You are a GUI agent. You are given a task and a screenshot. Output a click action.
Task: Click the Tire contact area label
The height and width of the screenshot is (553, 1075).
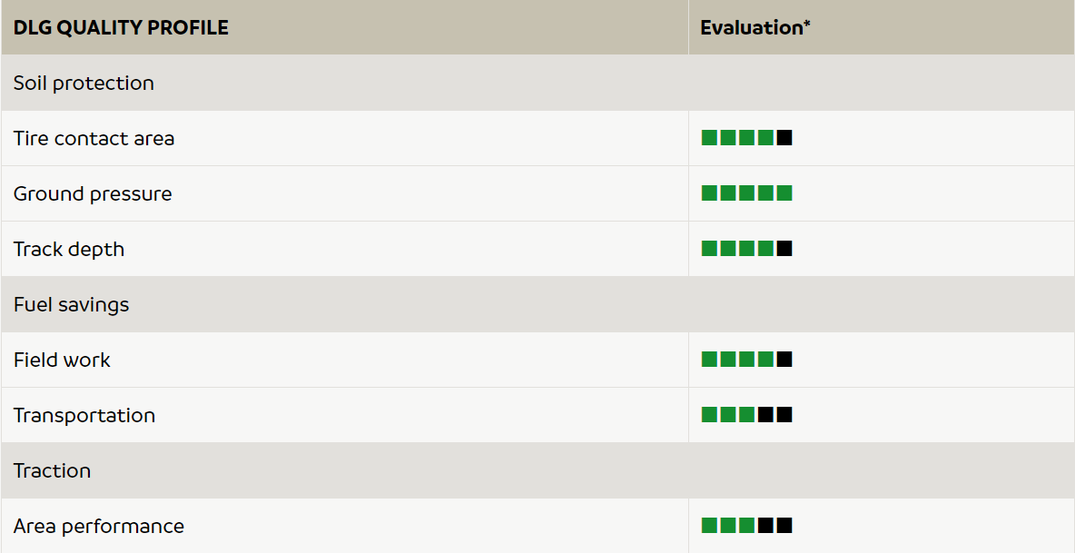click(x=94, y=138)
